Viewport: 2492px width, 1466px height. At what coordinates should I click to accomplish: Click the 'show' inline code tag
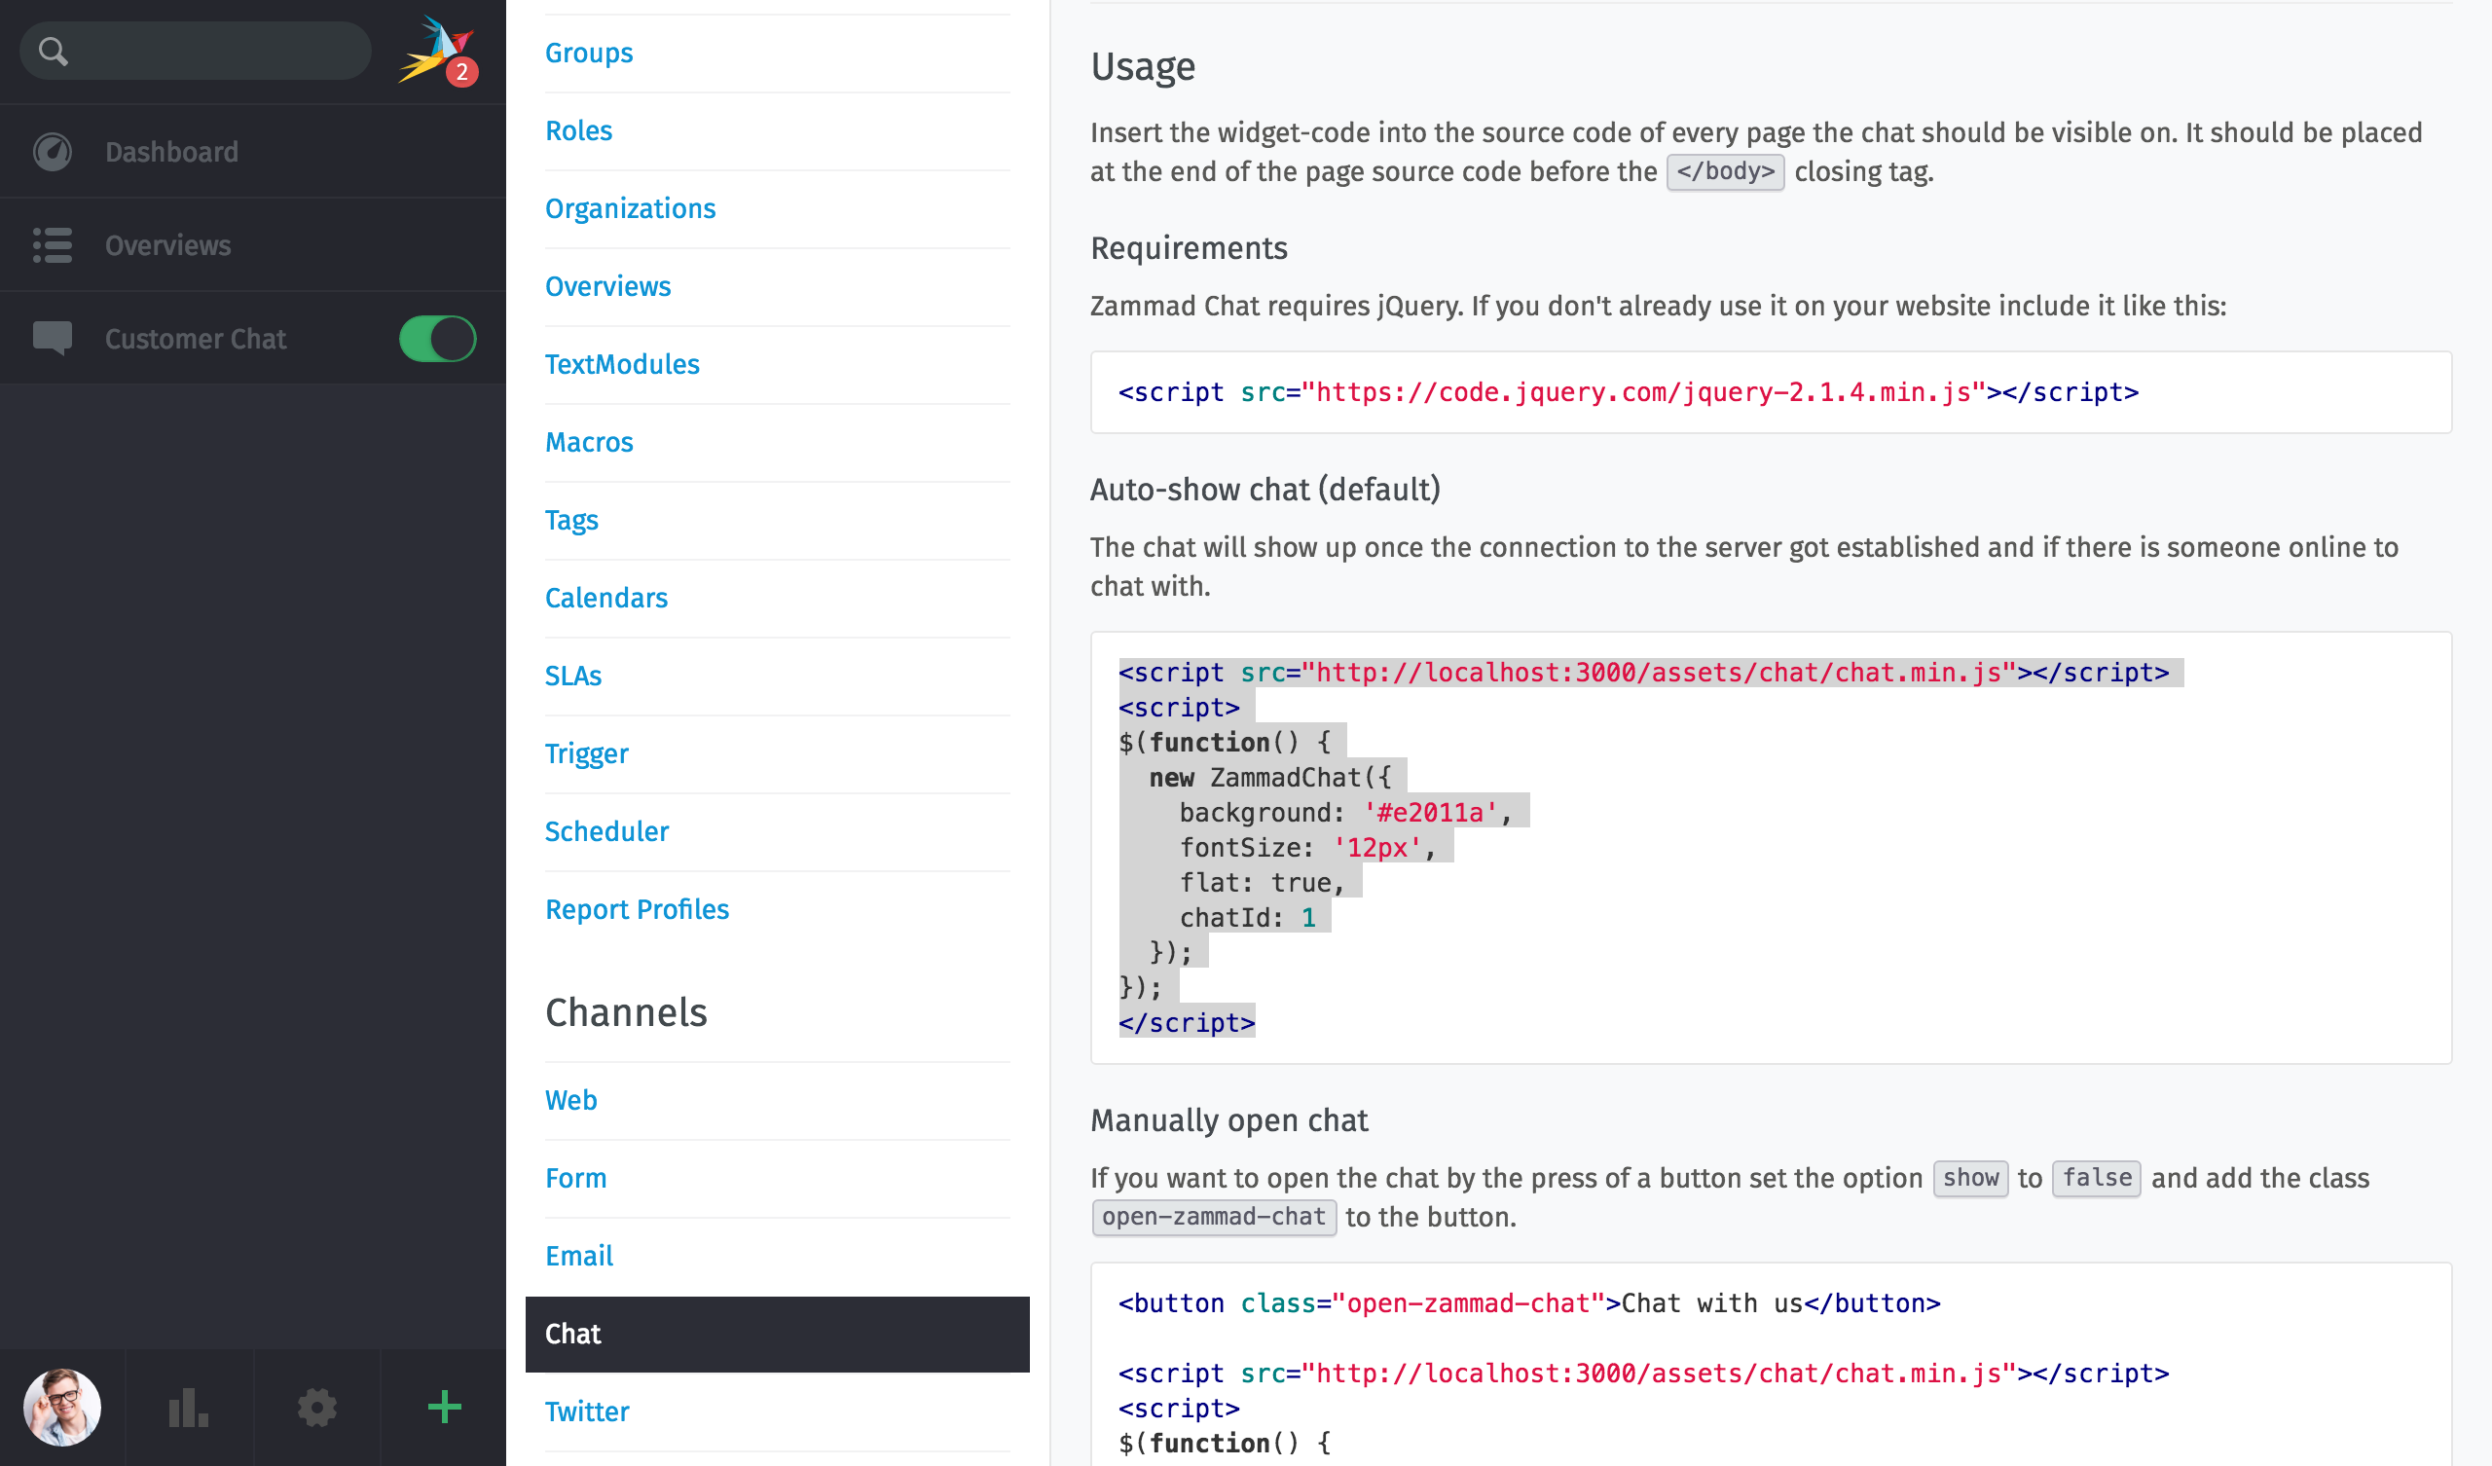pyautogui.click(x=1971, y=1178)
